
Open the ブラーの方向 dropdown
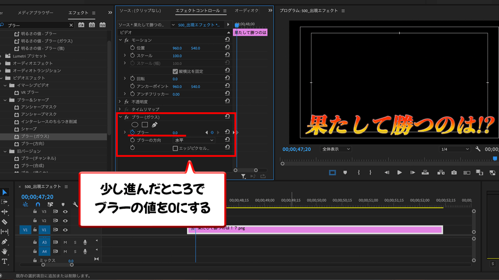point(194,141)
